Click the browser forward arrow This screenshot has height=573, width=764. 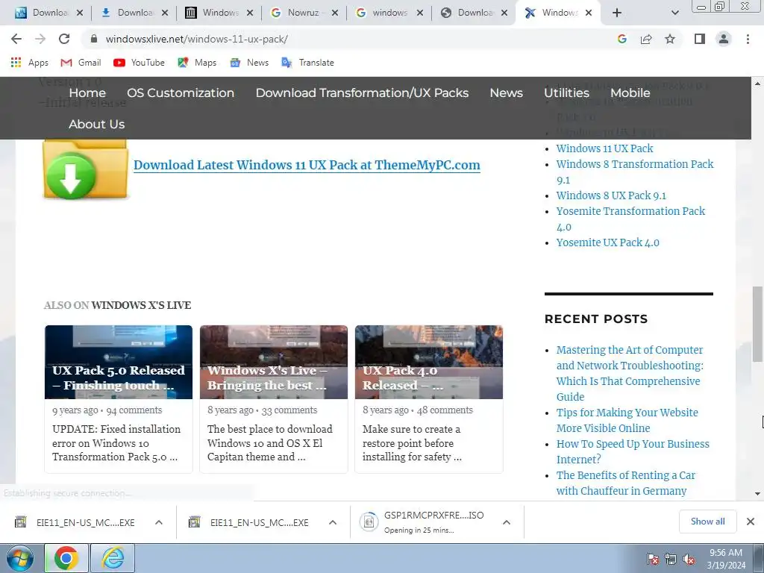40,39
